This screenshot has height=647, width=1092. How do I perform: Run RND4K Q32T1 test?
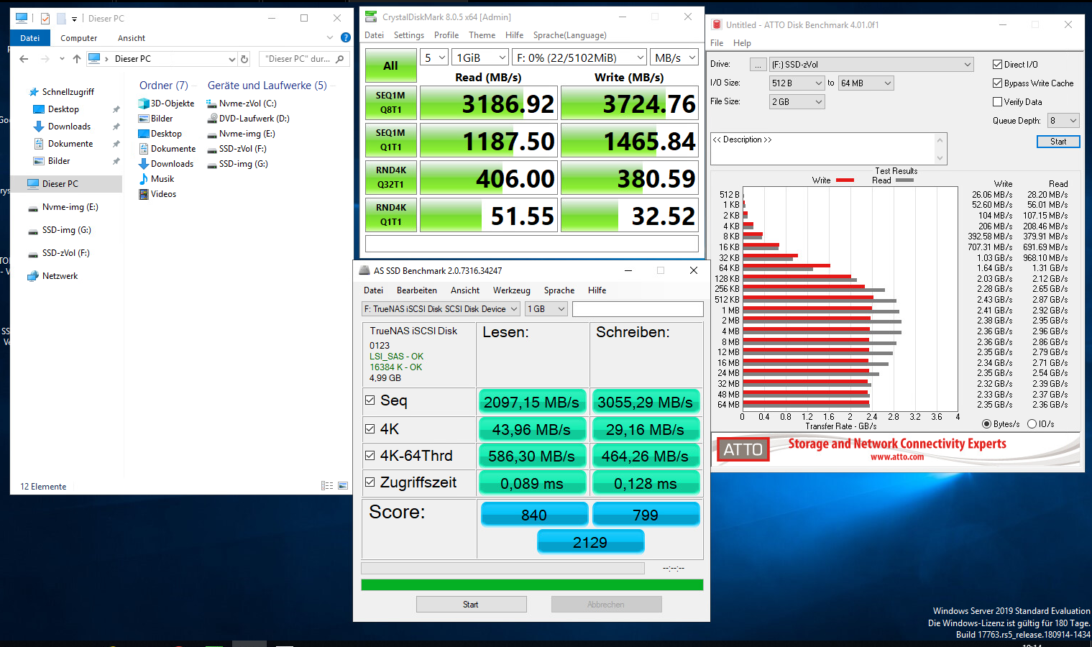390,178
